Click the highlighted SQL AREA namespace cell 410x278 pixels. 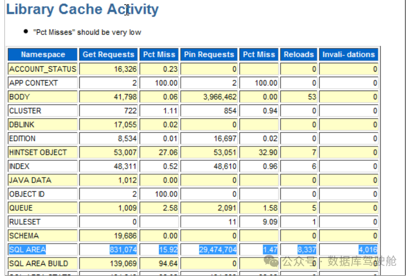point(43,250)
